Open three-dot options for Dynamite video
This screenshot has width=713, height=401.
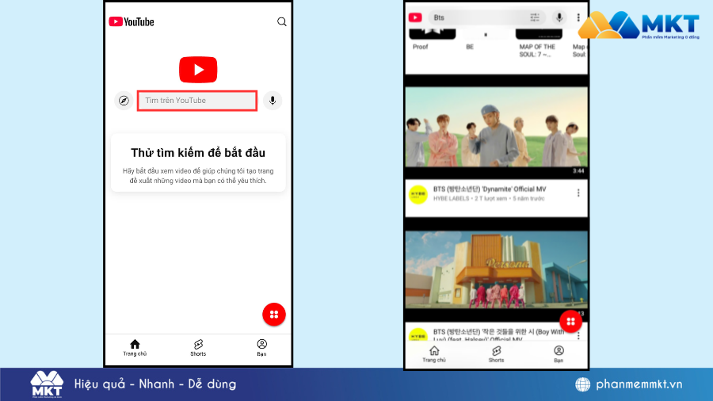[578, 193]
